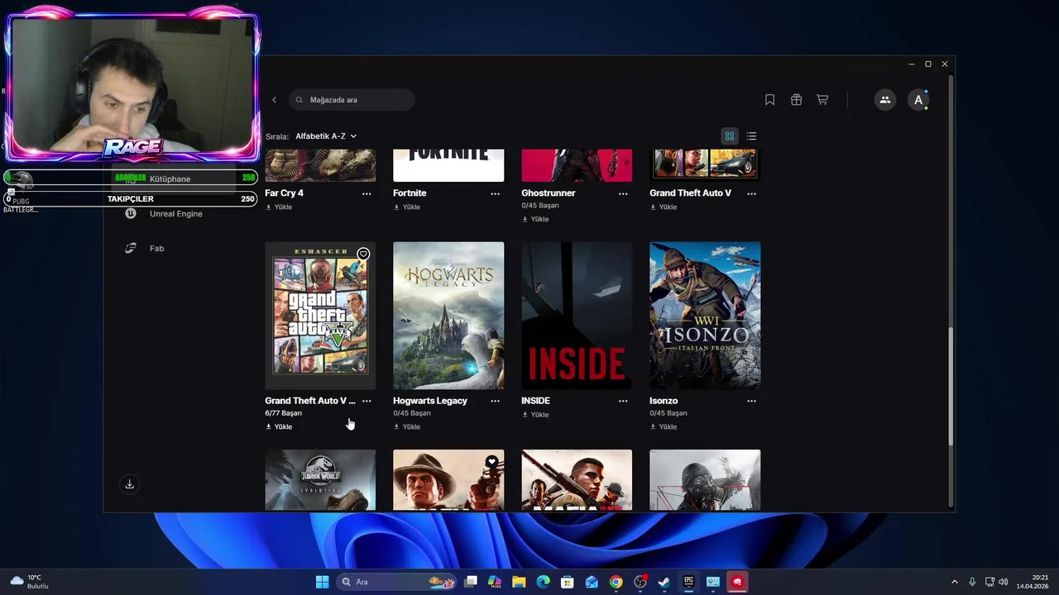Click Yükle under Ghostrunner
This screenshot has width=1059, height=595.
[535, 220]
